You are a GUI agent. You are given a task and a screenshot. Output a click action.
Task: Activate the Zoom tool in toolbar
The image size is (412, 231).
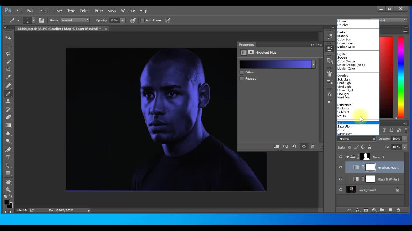tap(8, 190)
